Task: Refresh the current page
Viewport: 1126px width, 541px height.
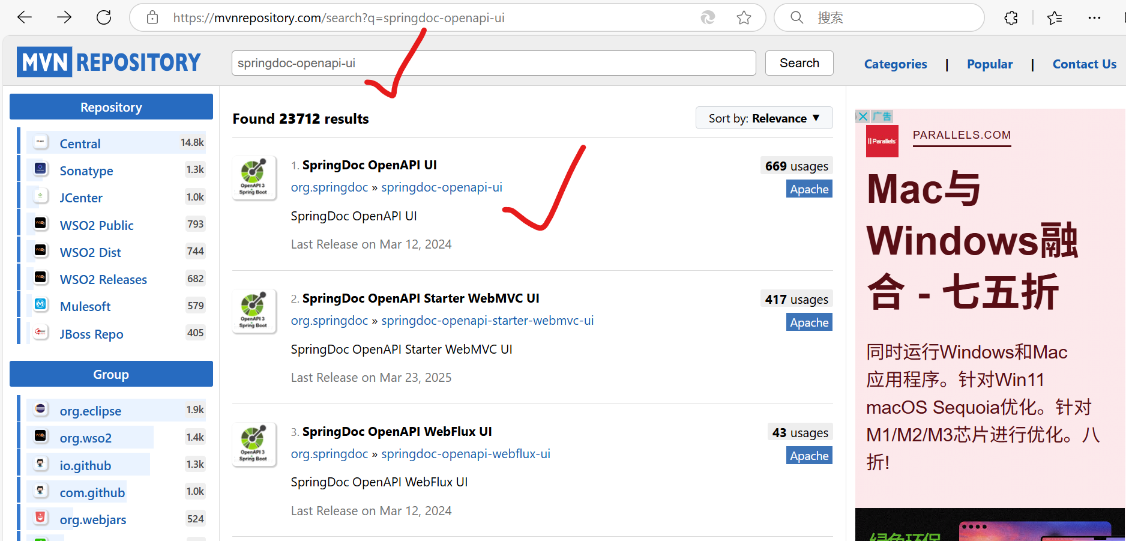Action: 103,17
